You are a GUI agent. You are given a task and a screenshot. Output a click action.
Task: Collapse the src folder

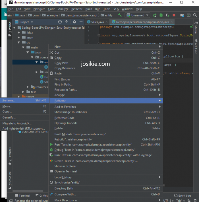pos(19,42)
